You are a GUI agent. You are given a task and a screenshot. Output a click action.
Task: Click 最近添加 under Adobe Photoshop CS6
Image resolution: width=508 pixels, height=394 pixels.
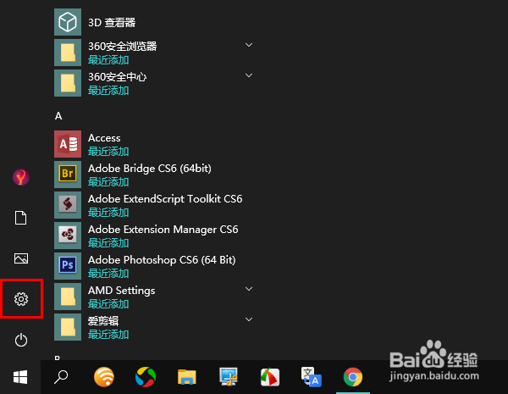coord(108,274)
